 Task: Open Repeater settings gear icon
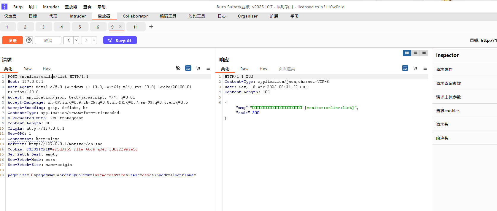coord(29,40)
